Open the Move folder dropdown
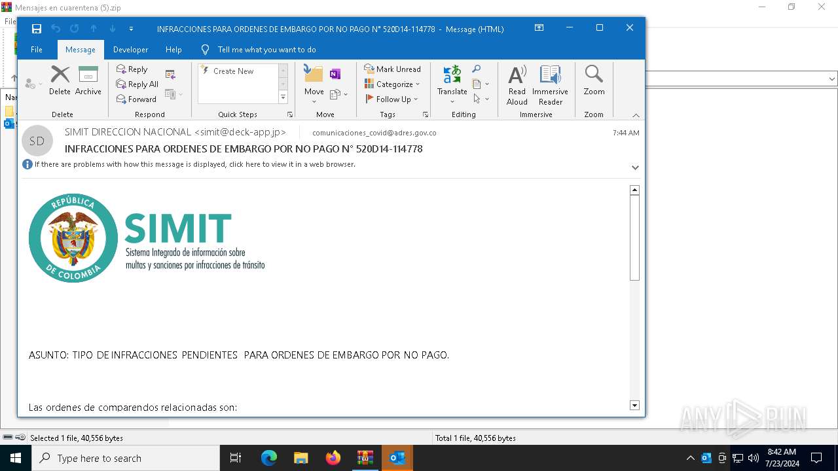Screen dimensions: 838x471 pos(314,84)
